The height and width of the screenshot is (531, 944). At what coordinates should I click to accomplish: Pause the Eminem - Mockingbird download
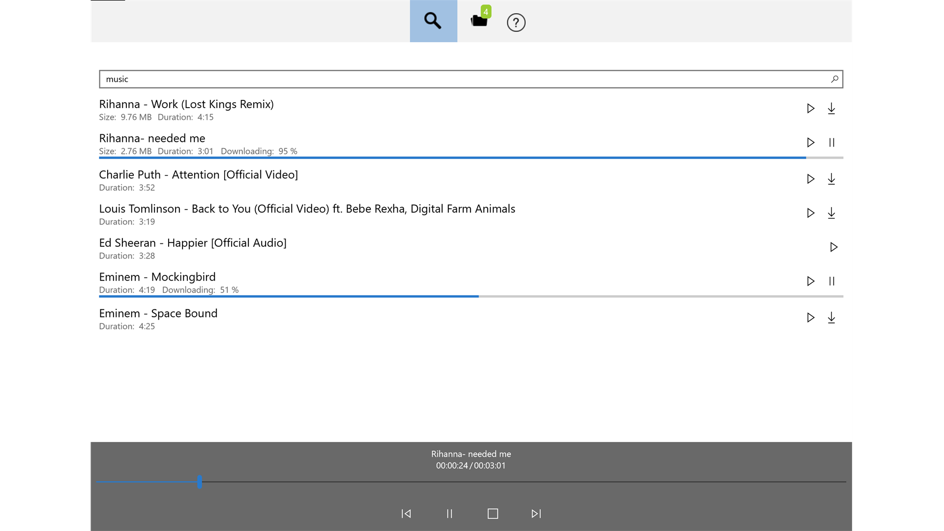tap(831, 281)
